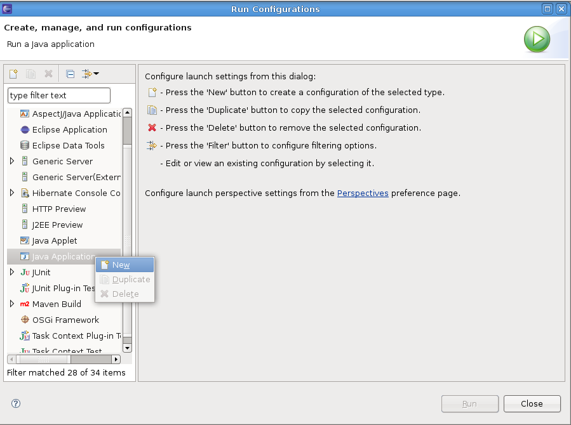The height and width of the screenshot is (425, 571).
Task: Expand the Generic Server tree node
Action: 12,161
